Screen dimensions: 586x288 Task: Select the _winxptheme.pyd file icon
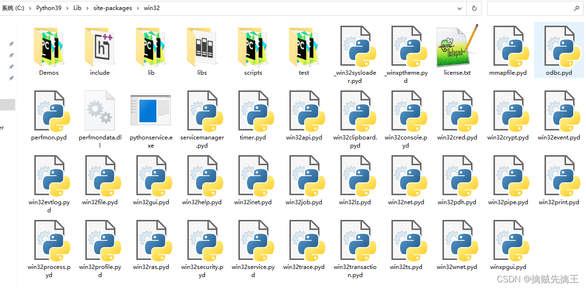410,47
